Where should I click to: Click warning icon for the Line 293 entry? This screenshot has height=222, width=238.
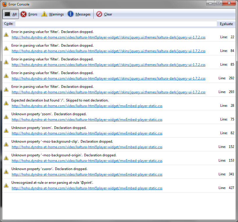point(6,89)
